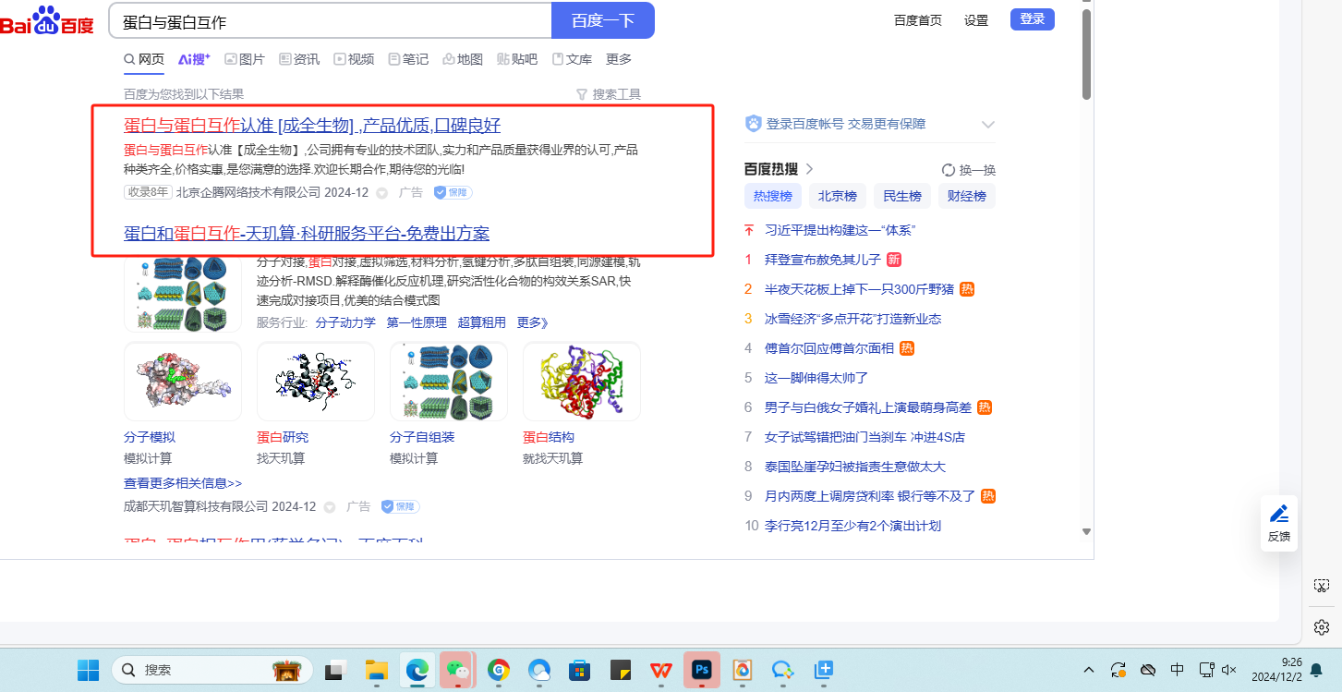Open the screenshot tool icon on right sidebar
Screen dimensions: 1342x692
coord(1321,586)
